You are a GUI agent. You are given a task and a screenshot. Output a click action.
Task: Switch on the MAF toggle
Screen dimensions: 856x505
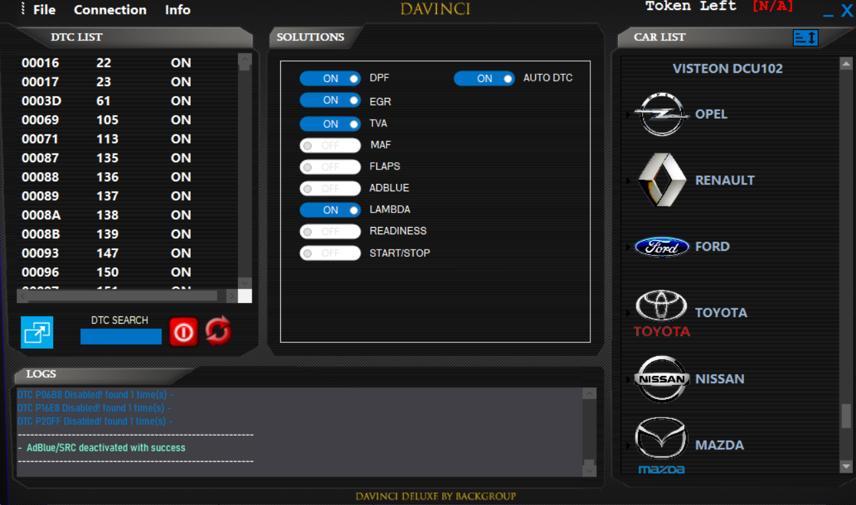(x=330, y=146)
